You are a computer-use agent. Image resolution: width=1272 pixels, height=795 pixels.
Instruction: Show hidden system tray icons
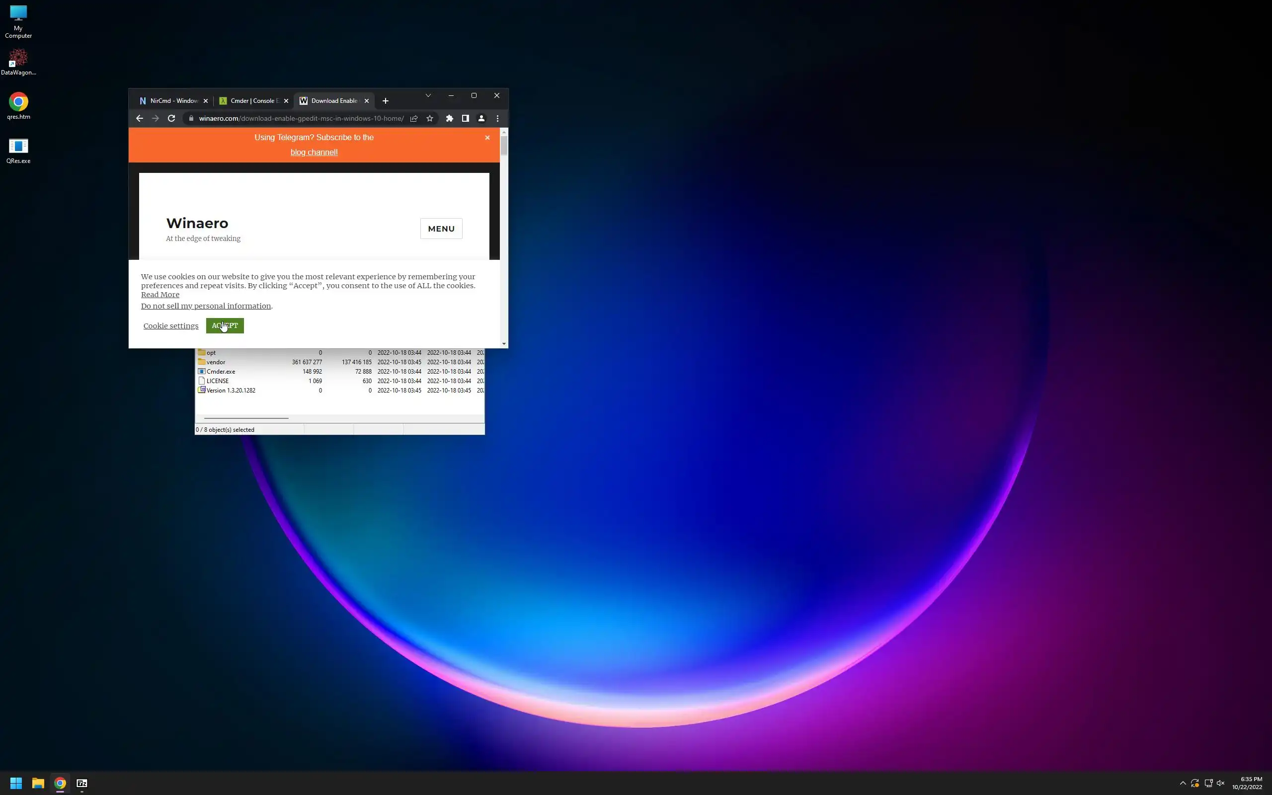(1183, 783)
